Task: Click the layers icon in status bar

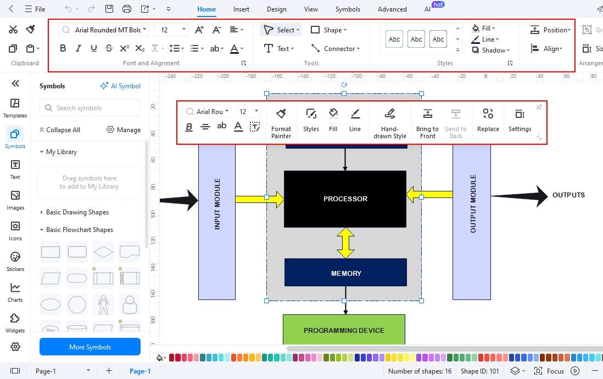Action: pos(515,371)
